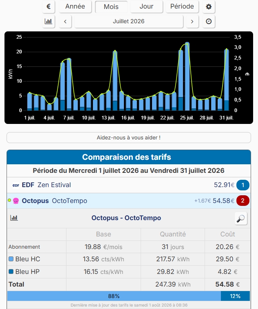258x309 pixels.
Task: Select the Période view tab
Action: tap(182, 7)
